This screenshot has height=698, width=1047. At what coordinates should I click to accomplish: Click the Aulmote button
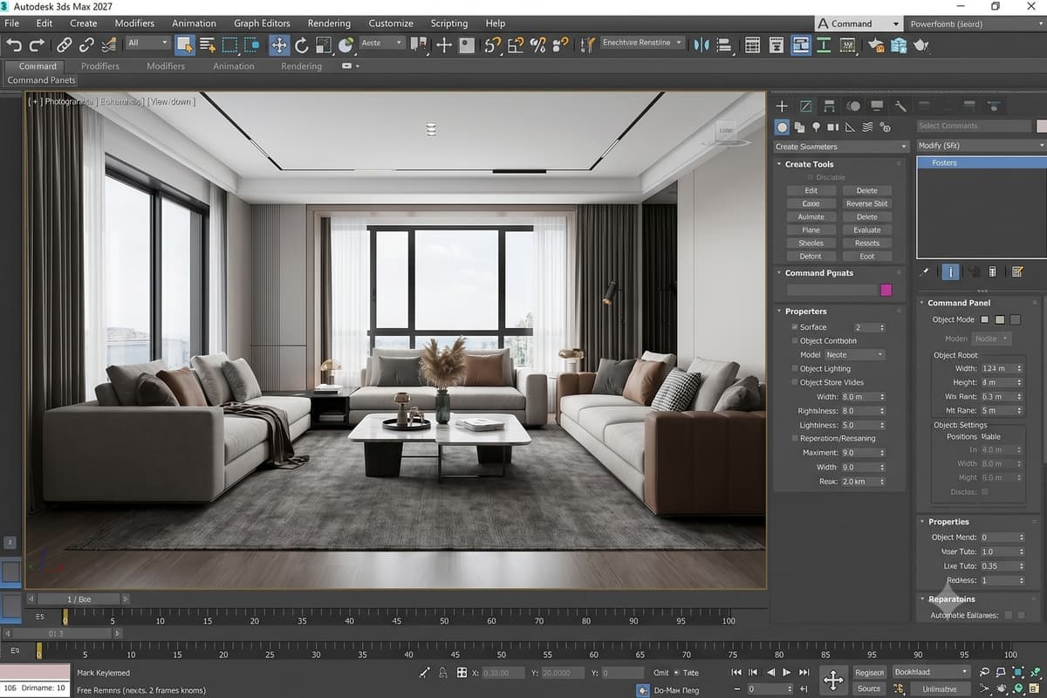click(811, 217)
